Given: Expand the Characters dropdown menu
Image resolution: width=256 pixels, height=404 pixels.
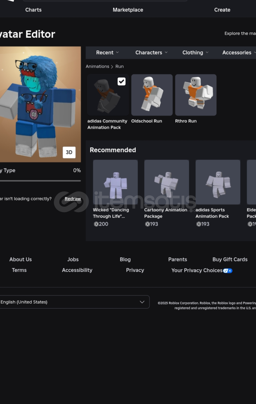Looking at the screenshot, I should point(151,53).
